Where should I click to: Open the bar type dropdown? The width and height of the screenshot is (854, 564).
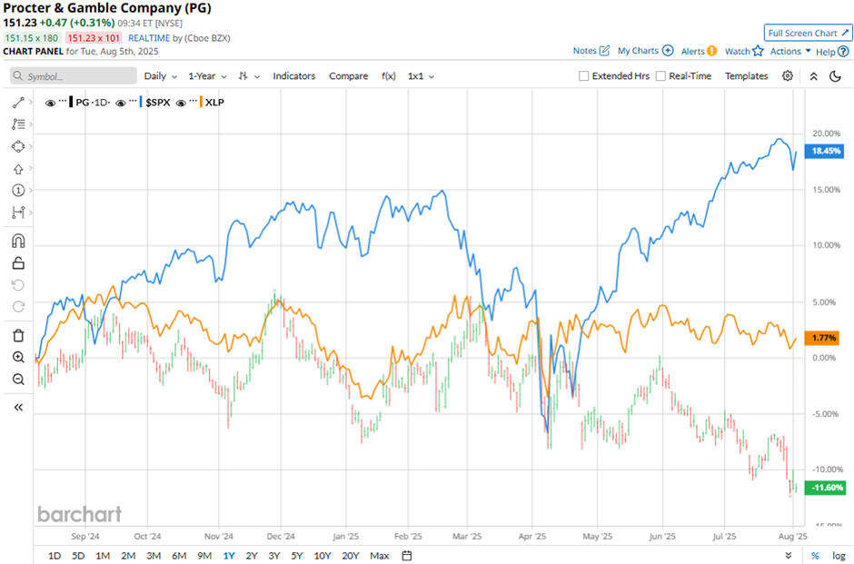[x=249, y=76]
